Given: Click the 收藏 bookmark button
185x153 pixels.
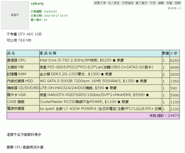Looking at the screenshot, I should [x=169, y=3].
